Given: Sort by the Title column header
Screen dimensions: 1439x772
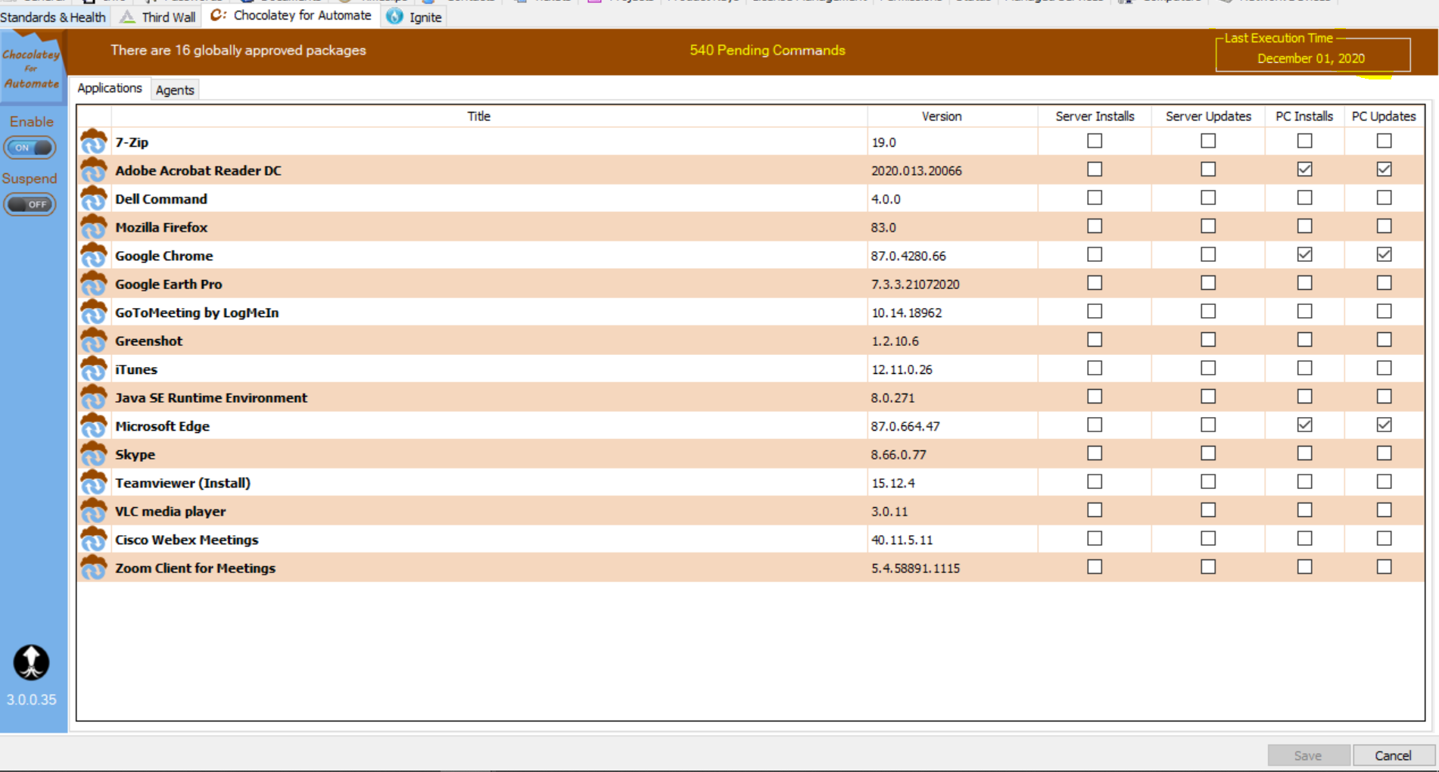Looking at the screenshot, I should pyautogui.click(x=478, y=116).
